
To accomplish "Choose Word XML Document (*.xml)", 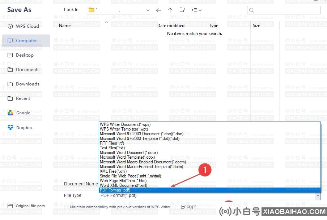I will click(x=209, y=185).
